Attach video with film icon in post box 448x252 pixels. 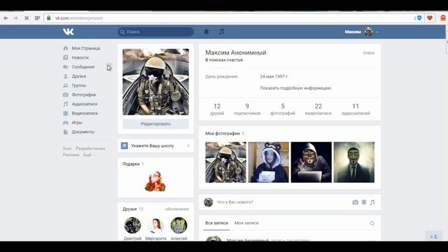364,202
